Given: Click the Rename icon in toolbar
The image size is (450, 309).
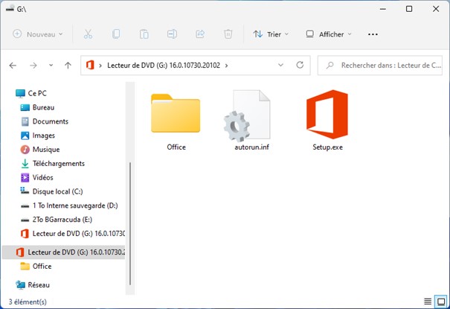Looking at the screenshot, I should click(x=172, y=34).
